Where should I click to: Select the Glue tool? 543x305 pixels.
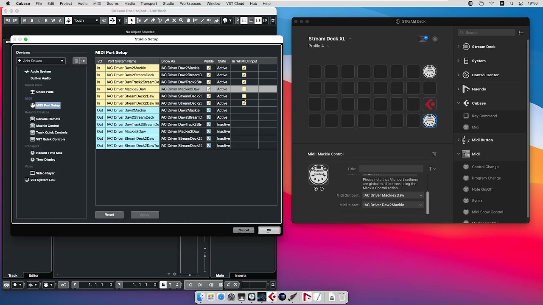(x=167, y=20)
